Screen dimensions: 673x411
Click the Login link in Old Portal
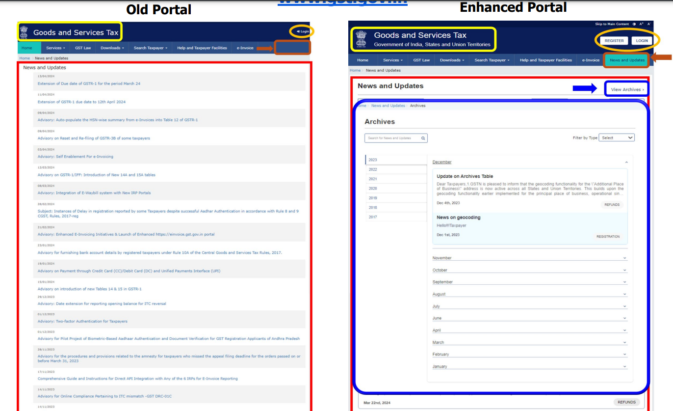click(x=303, y=31)
